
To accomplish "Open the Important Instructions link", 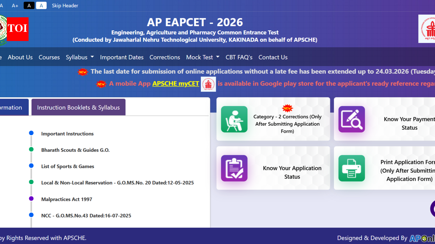I will [x=67, y=134].
